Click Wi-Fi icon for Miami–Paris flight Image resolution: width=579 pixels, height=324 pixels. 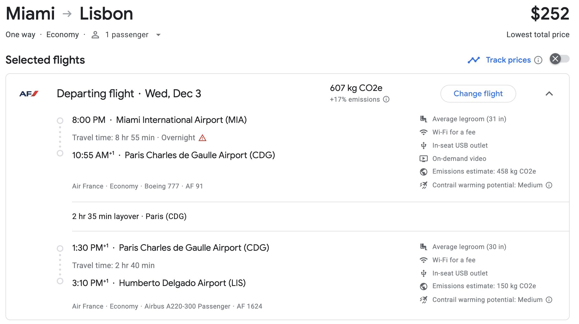pyautogui.click(x=423, y=132)
